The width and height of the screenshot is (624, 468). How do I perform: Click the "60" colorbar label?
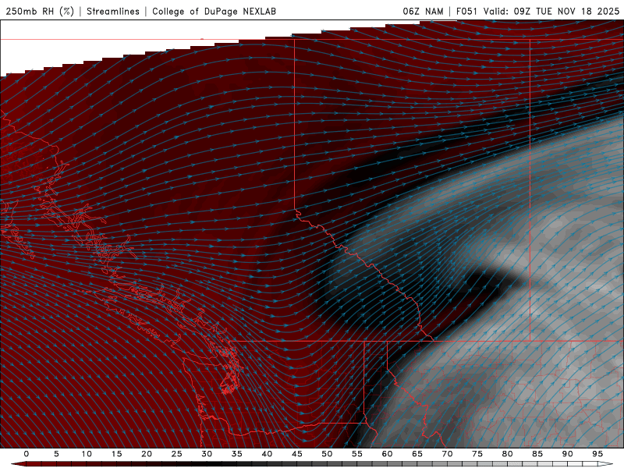click(387, 454)
